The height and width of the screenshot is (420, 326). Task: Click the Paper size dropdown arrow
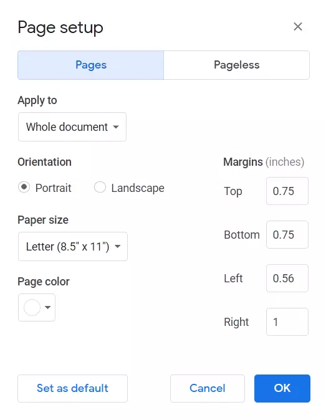(x=117, y=246)
